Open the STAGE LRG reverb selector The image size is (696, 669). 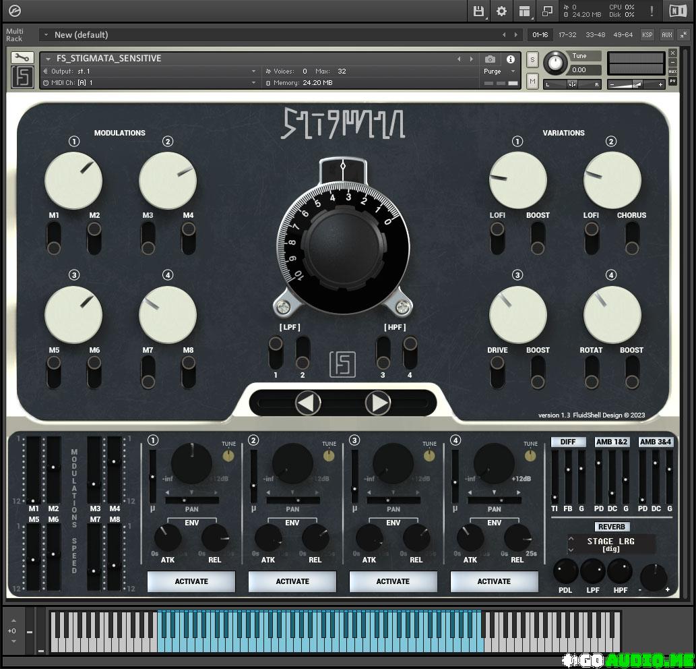tap(611, 544)
